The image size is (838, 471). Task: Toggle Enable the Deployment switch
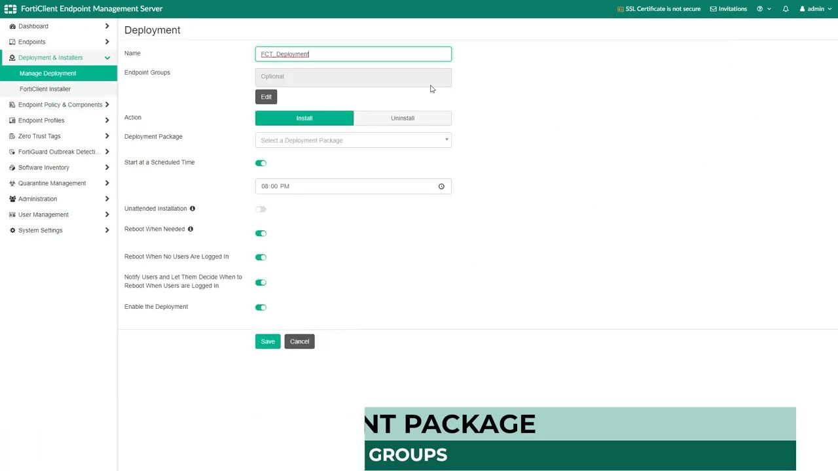pos(261,307)
